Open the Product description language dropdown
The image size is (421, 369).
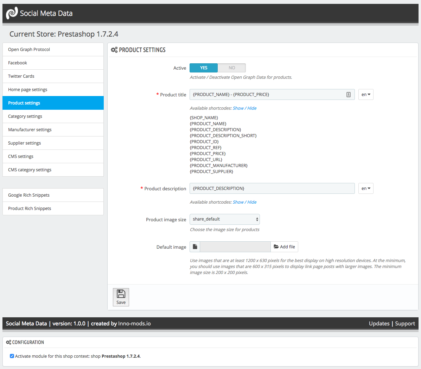[366, 189]
